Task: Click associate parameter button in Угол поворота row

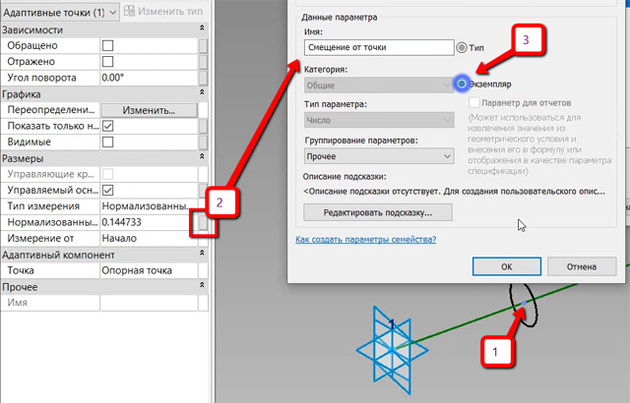Action: tap(203, 77)
